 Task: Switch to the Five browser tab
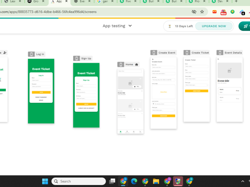[128, 1]
